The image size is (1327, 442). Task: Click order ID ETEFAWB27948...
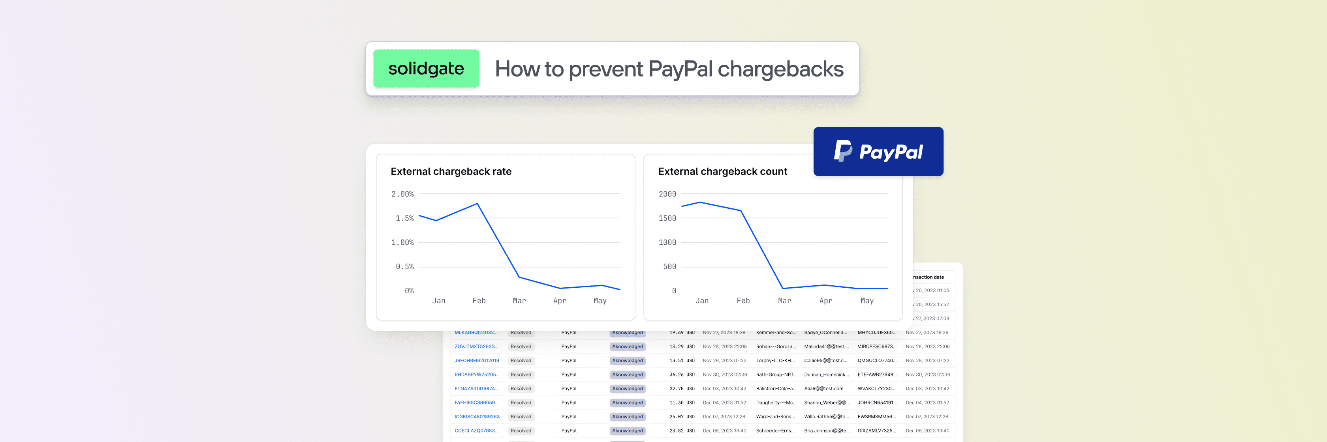tap(877, 375)
